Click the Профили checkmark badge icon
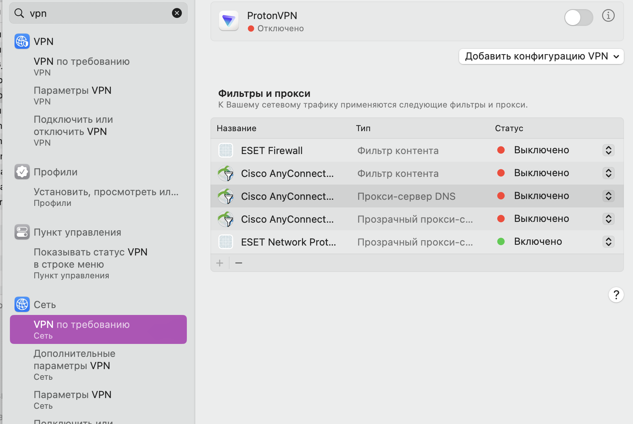Screen dimensions: 633x424 22,172
